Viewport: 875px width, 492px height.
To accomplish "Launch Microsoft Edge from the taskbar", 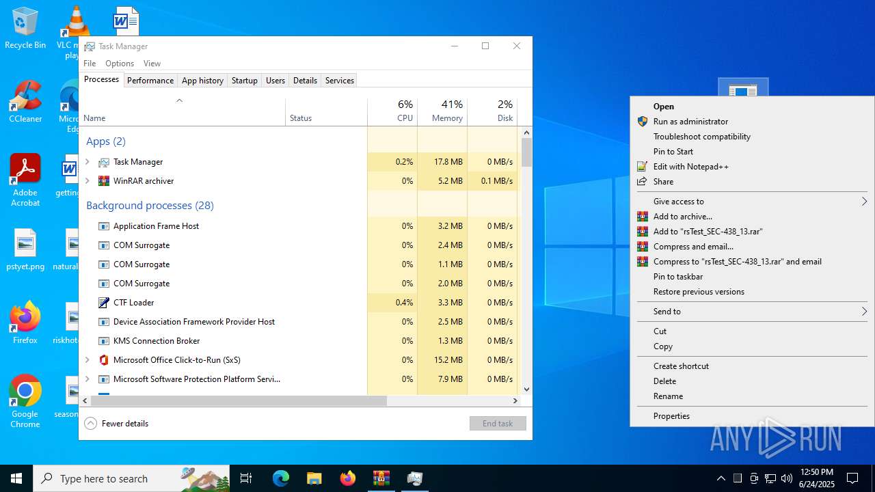I will pos(281,478).
